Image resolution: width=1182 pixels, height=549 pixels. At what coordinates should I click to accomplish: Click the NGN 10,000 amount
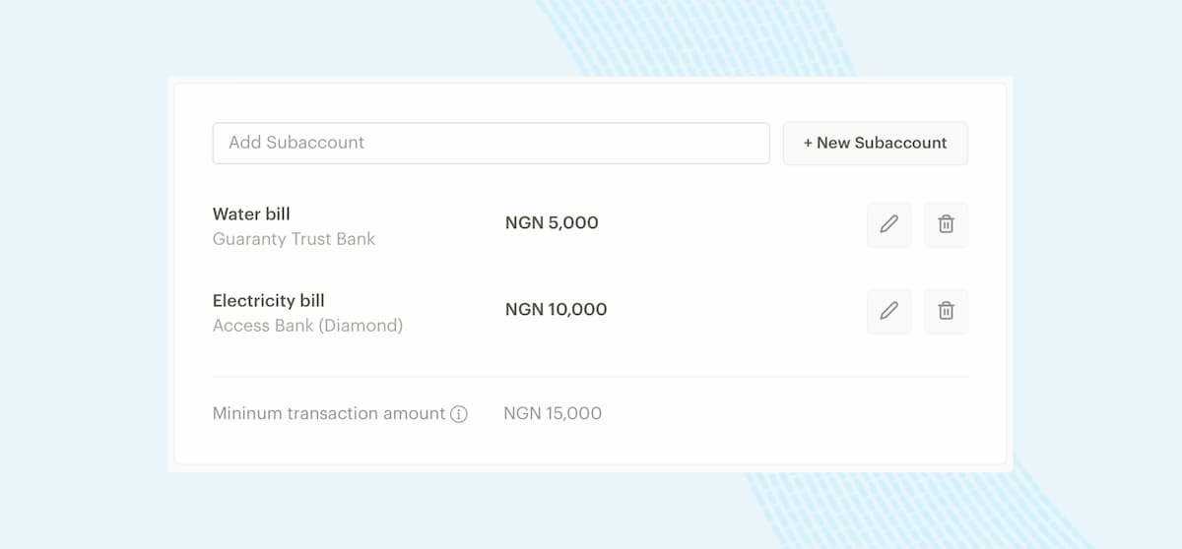(556, 309)
